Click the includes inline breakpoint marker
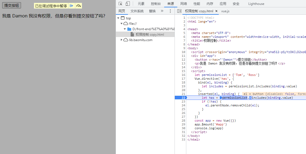The width and height of the screenshot is (306, 154). pos(250,98)
